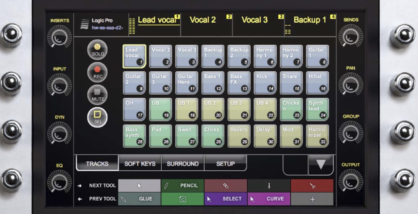Switch to the SETUP tab
Screen dimensions: 418x214
225,163
